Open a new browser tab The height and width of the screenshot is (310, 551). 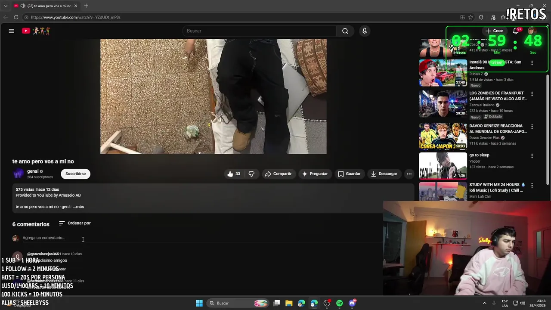coord(86,6)
